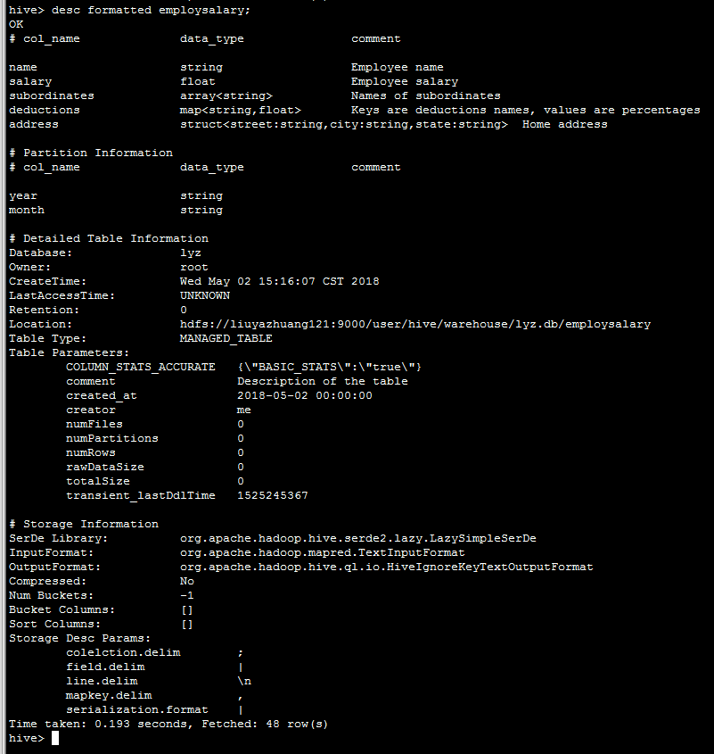Click the map<string,float> data type
Image resolution: width=714 pixels, height=754 pixels.
pyautogui.click(x=241, y=110)
